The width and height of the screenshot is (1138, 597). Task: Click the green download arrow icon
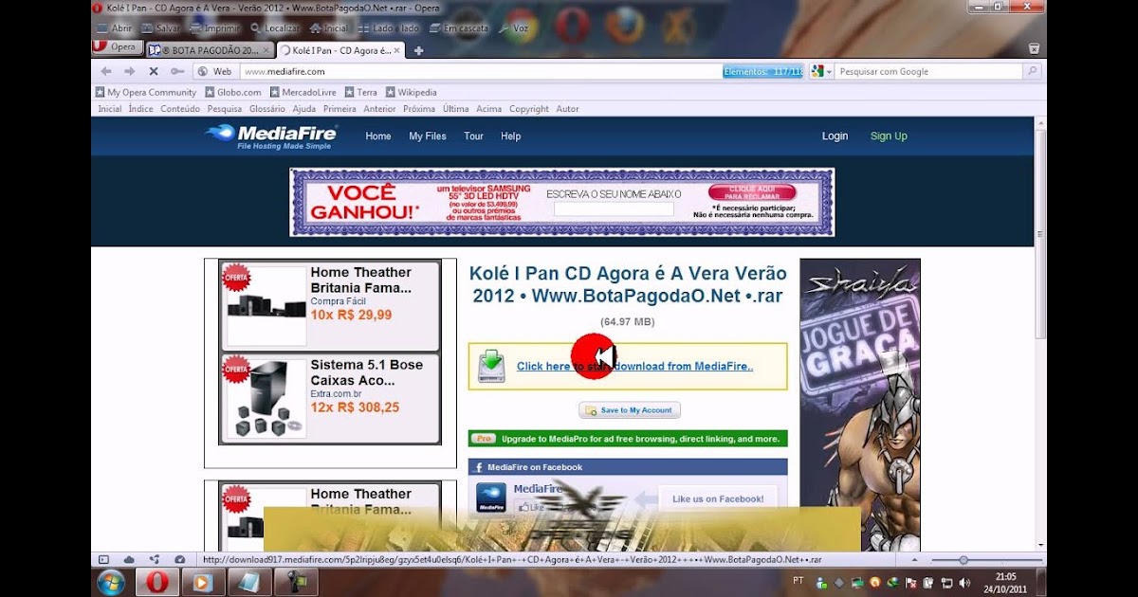click(492, 365)
